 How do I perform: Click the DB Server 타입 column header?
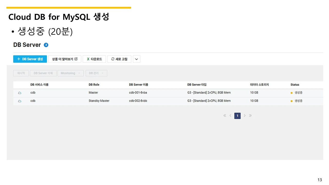click(197, 85)
